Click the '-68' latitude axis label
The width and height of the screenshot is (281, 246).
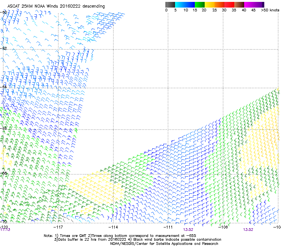3,173
